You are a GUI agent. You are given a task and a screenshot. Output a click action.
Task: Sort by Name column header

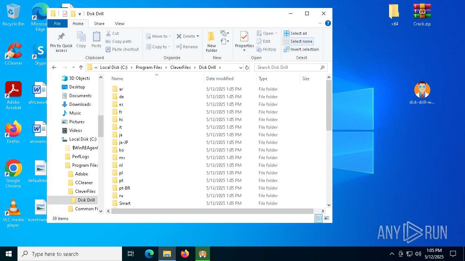[x=157, y=79]
